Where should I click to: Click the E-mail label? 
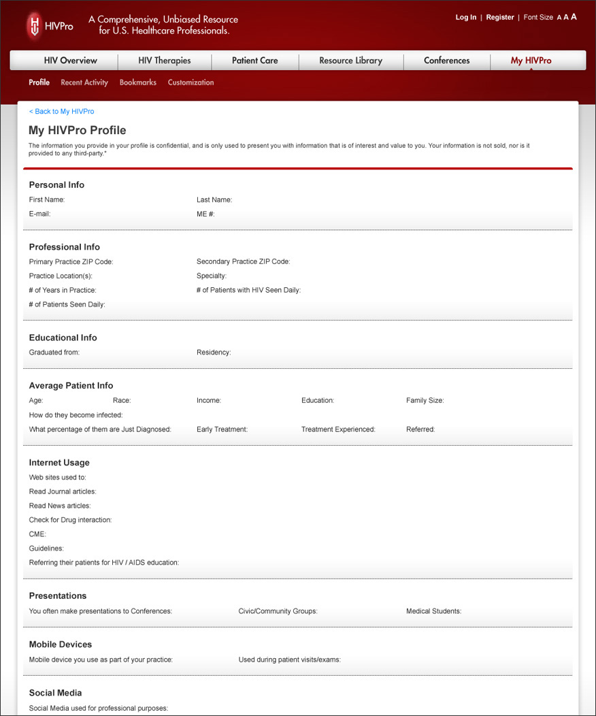39,214
